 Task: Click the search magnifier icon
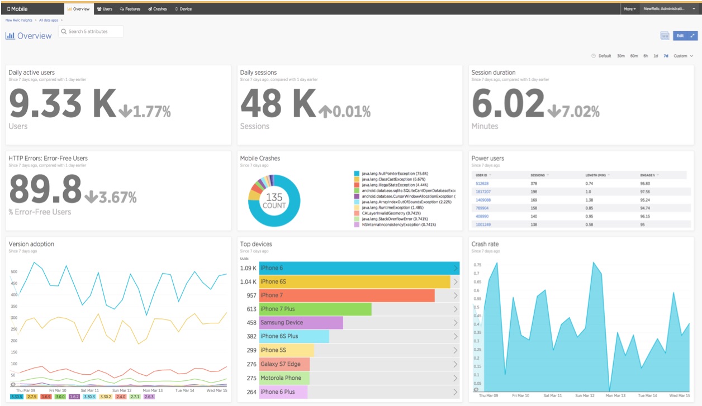[x=63, y=32]
